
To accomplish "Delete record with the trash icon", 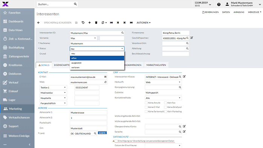I will 96,22.
